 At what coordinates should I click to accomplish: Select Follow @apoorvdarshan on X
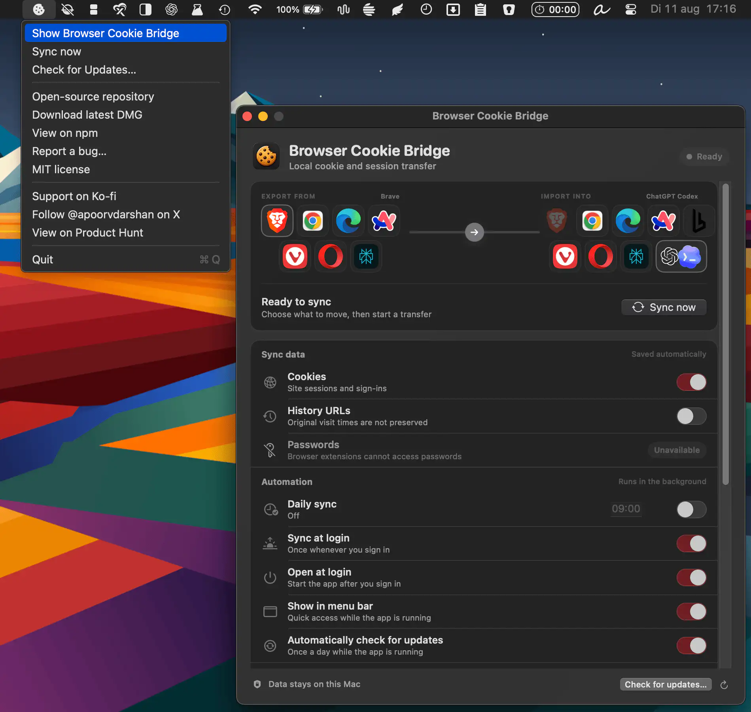(126, 214)
